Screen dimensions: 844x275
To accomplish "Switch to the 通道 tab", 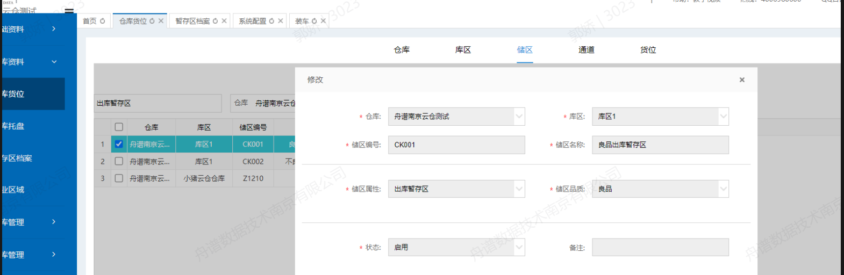I will [586, 50].
